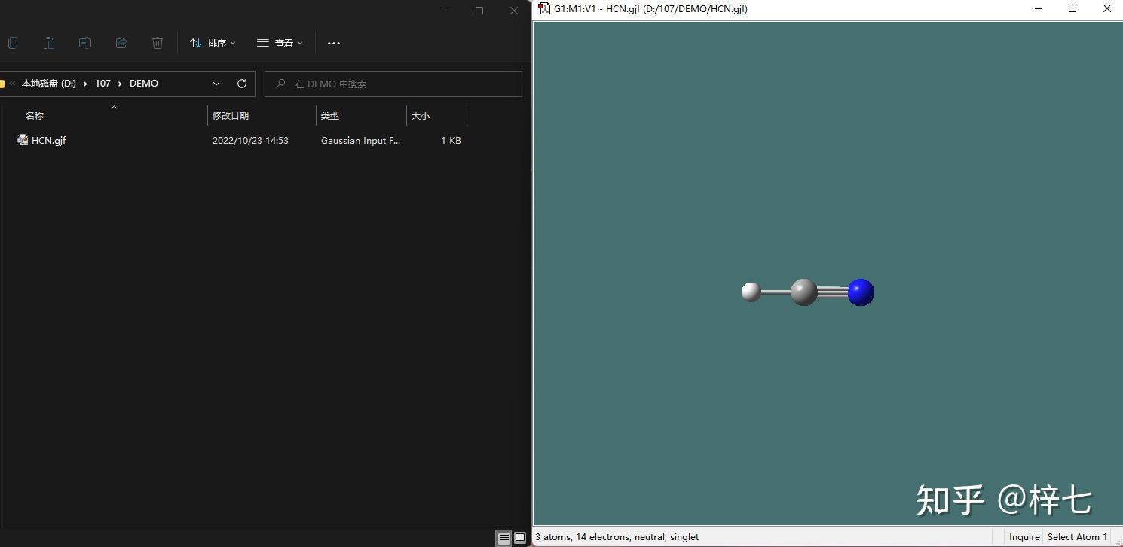
Task: Click the Delete (trash) icon
Action: tap(158, 43)
